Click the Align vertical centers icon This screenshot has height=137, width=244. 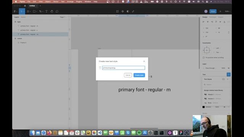click(x=220, y=22)
